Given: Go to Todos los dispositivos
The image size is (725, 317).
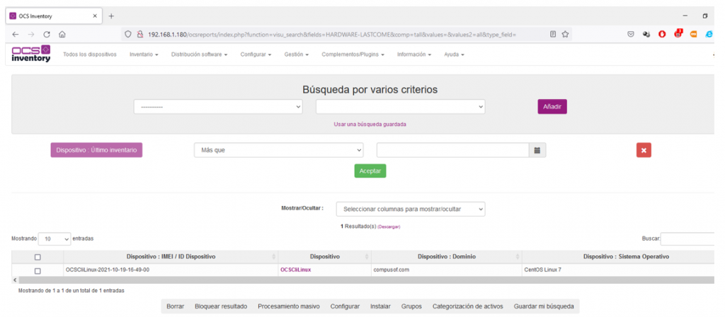Looking at the screenshot, I should click(x=90, y=54).
